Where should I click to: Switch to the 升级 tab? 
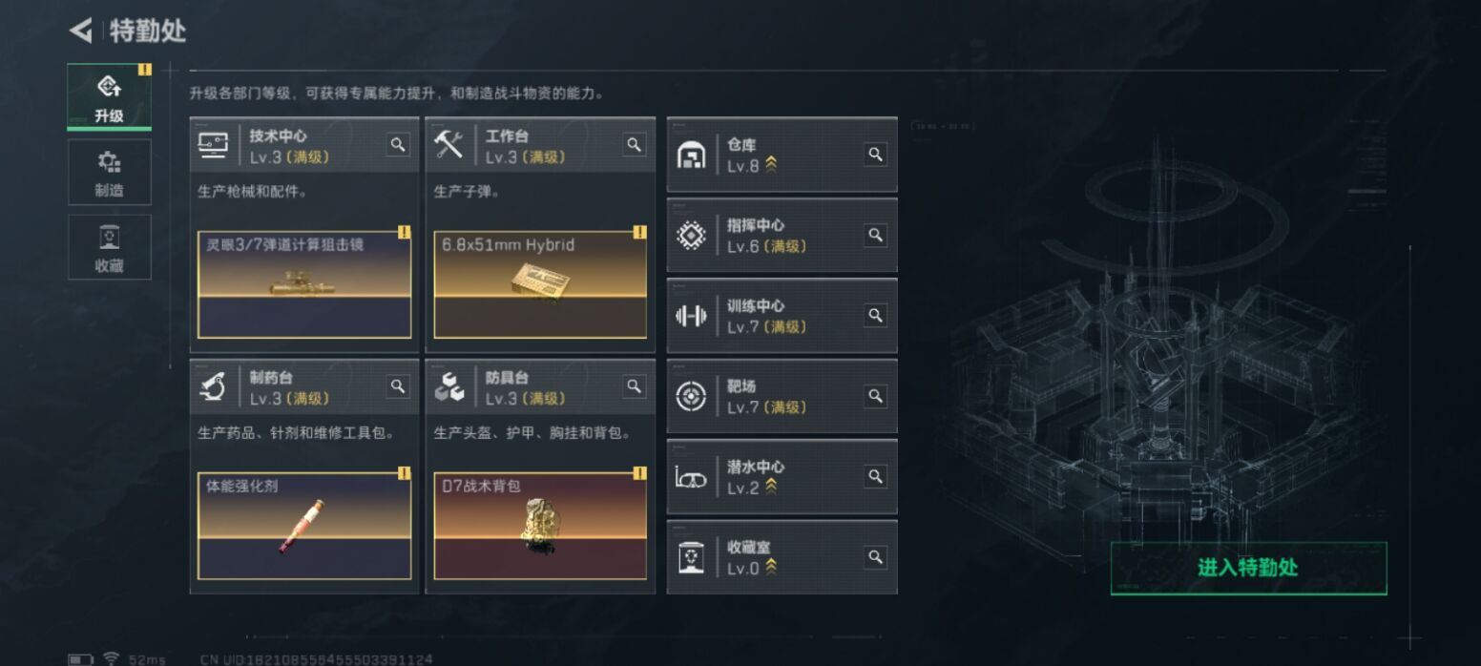[109, 97]
